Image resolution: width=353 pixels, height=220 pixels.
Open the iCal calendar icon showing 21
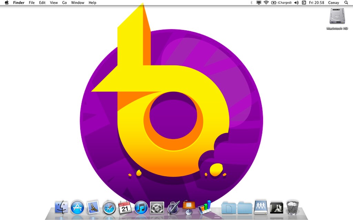[125, 207]
